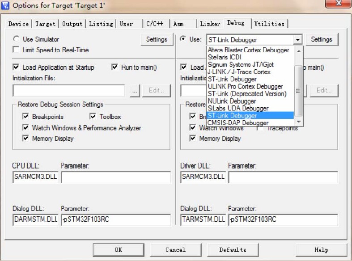Open the Output tab

coord(72,24)
